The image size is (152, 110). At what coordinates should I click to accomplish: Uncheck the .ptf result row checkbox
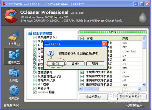tap(82, 80)
